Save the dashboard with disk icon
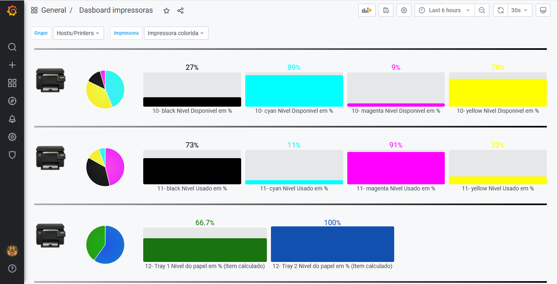The width and height of the screenshot is (557, 284). point(386,10)
